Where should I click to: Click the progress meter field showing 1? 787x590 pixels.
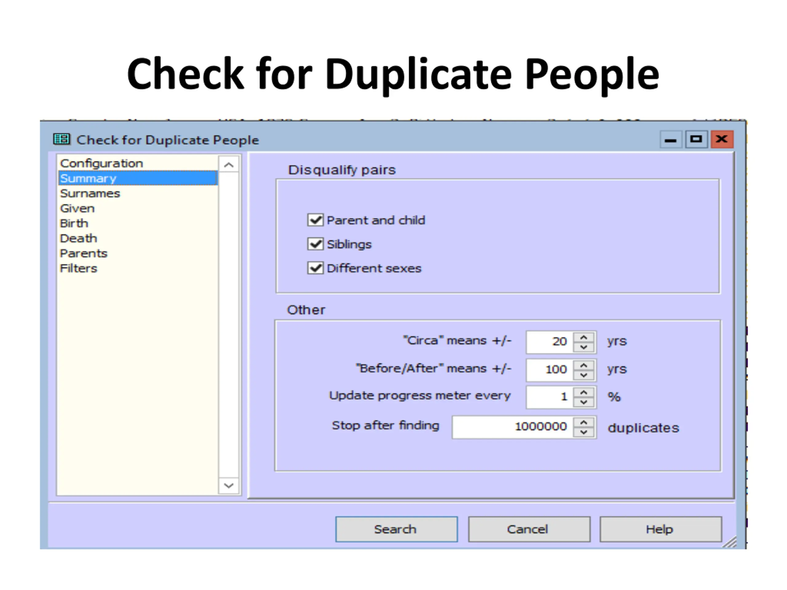[550, 397]
